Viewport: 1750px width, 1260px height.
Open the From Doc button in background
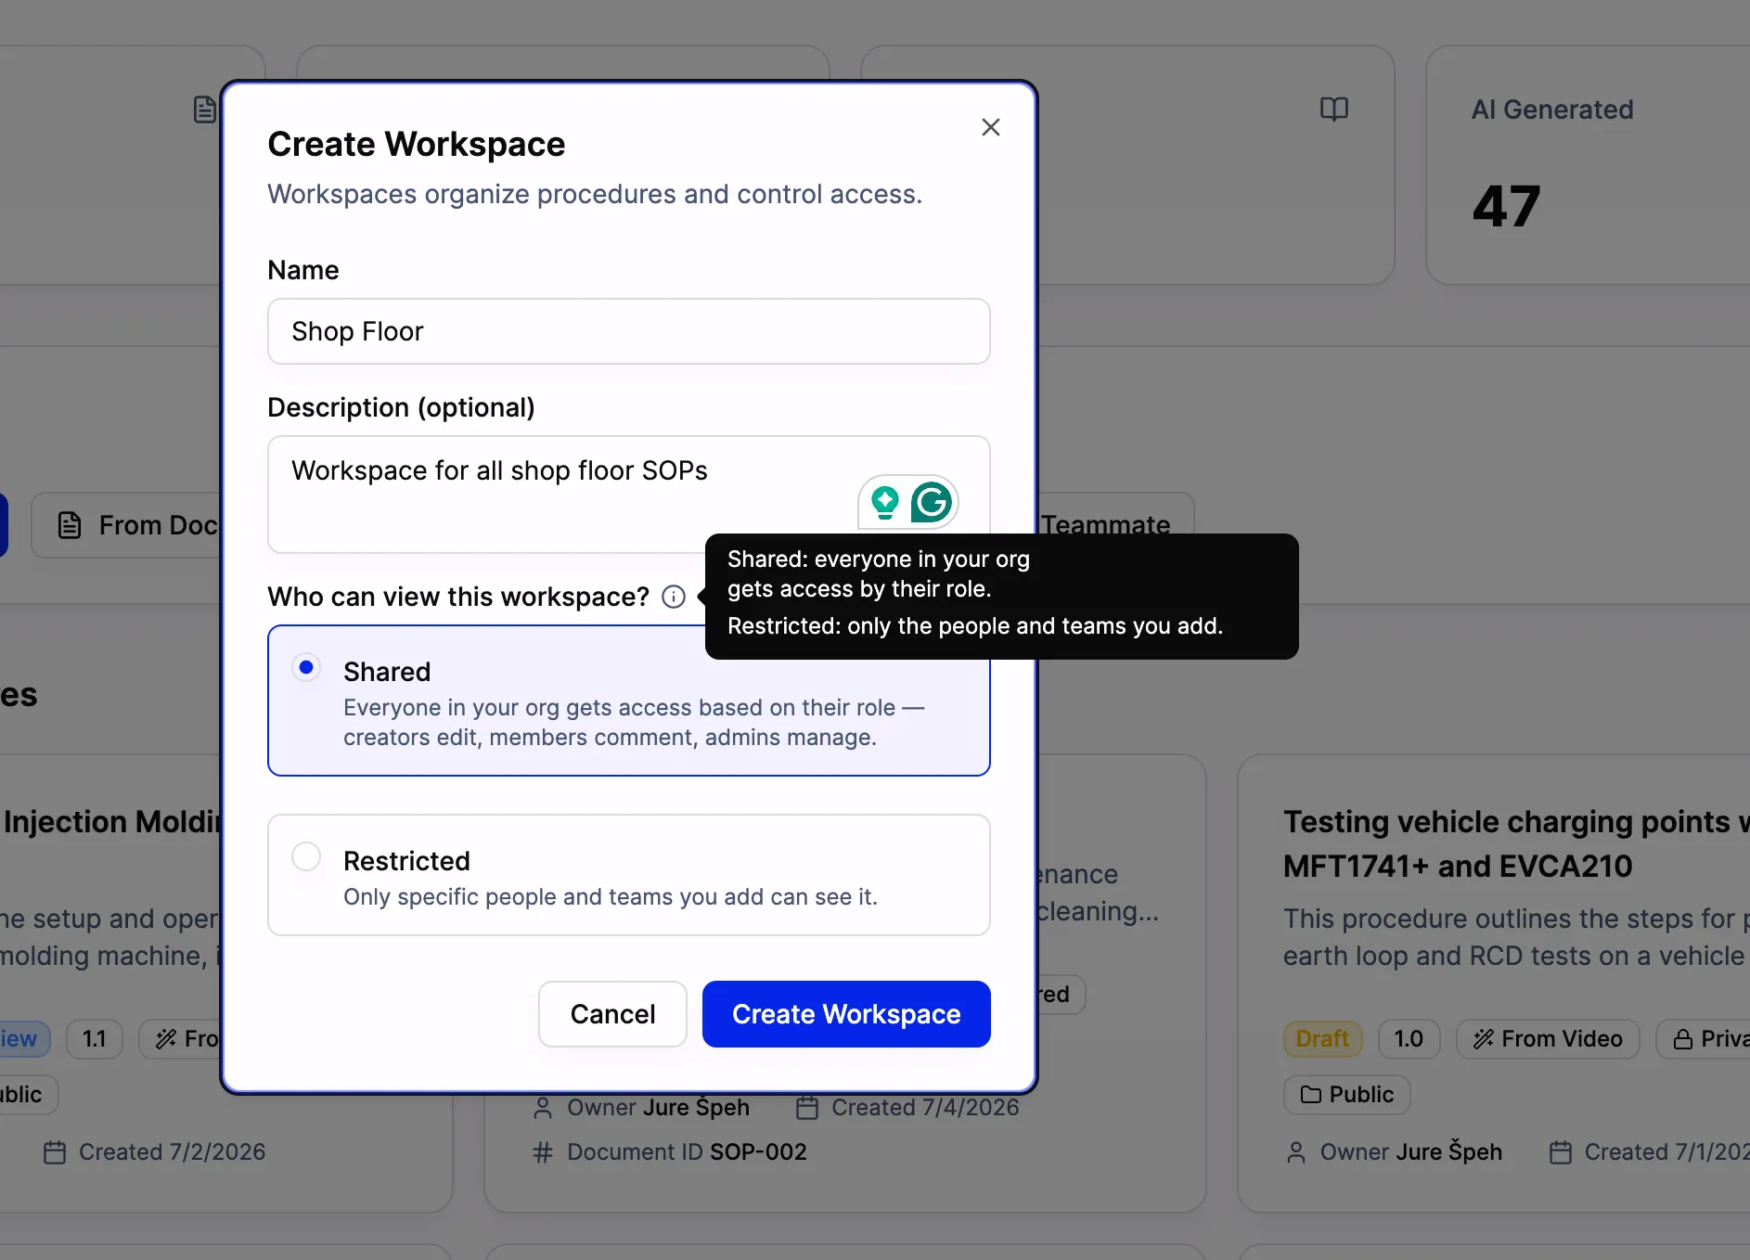pyautogui.click(x=128, y=525)
